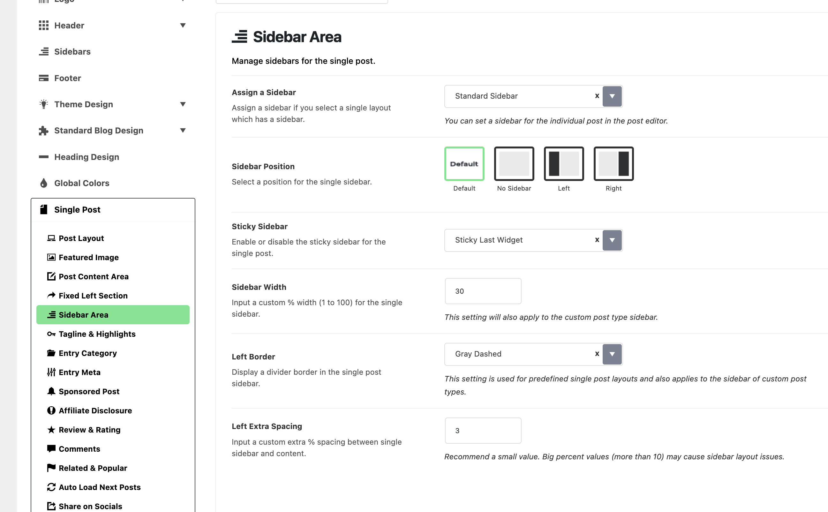This screenshot has height=512, width=828.
Task: Click the Sponsored Post bell icon
Action: [51, 391]
